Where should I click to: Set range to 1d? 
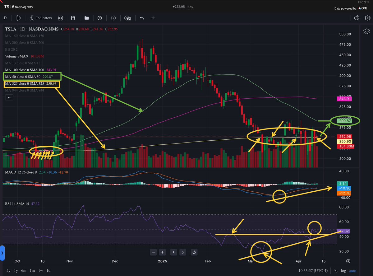(49, 270)
